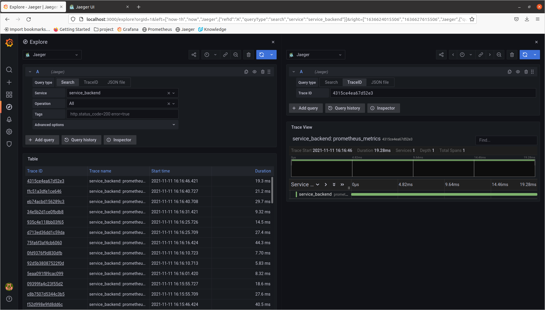Viewport: 545px width, 310px height.
Task: Open right run query interval dropdown
Action: point(535,55)
